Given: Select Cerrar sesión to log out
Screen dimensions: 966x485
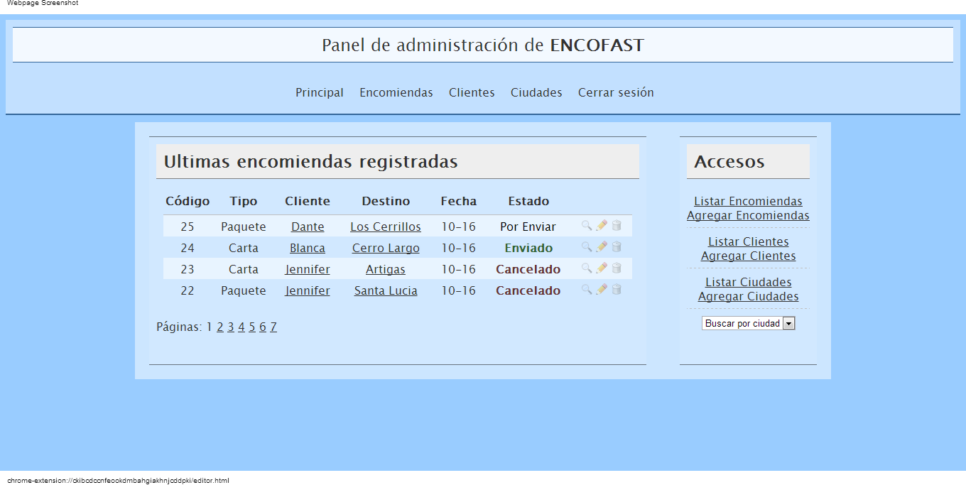Looking at the screenshot, I should coord(615,92).
